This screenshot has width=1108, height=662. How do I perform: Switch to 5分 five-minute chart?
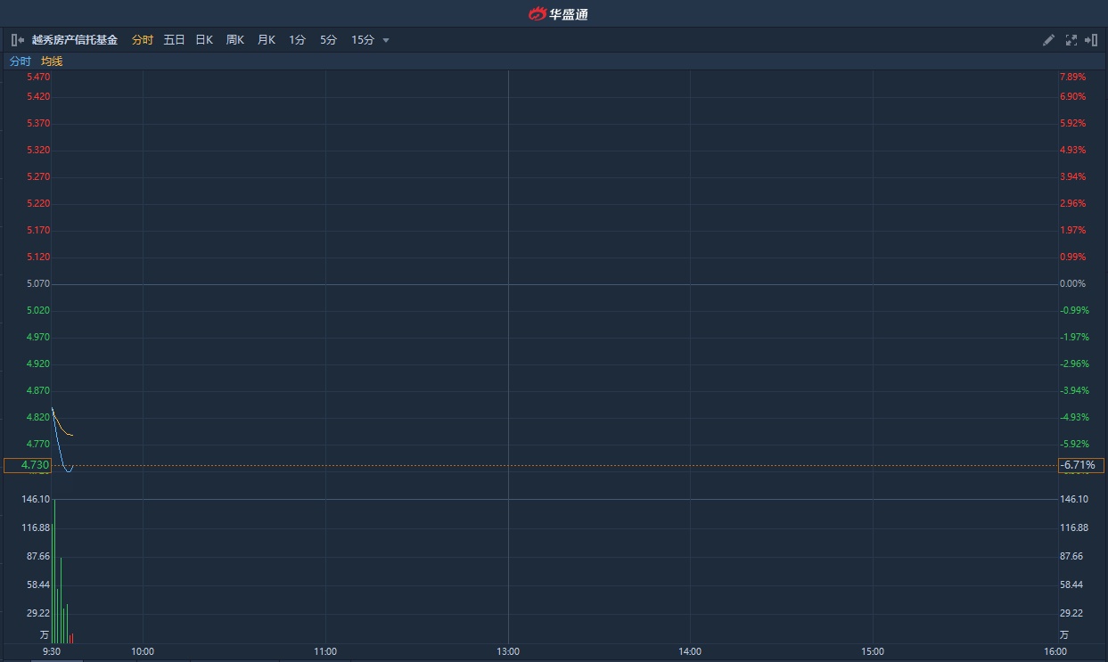(328, 40)
